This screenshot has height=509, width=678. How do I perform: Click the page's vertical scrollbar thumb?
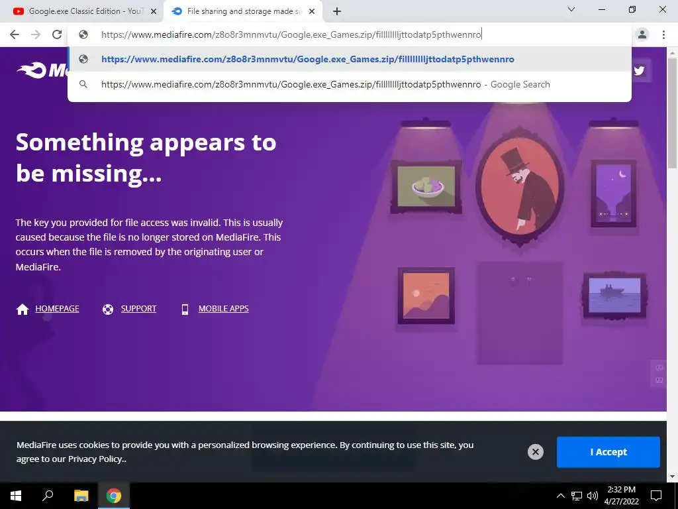[672, 113]
